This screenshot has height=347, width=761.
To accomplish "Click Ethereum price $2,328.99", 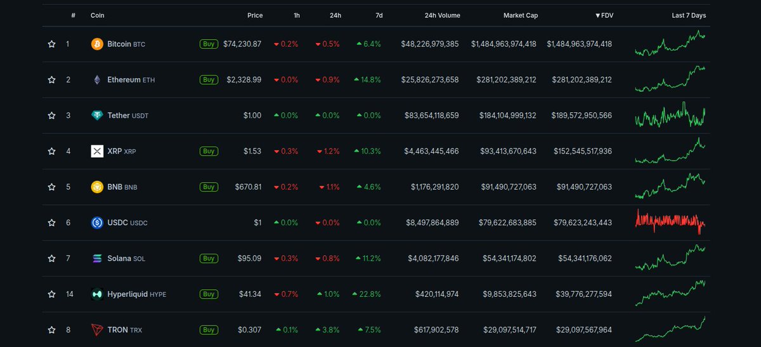I will coord(244,80).
